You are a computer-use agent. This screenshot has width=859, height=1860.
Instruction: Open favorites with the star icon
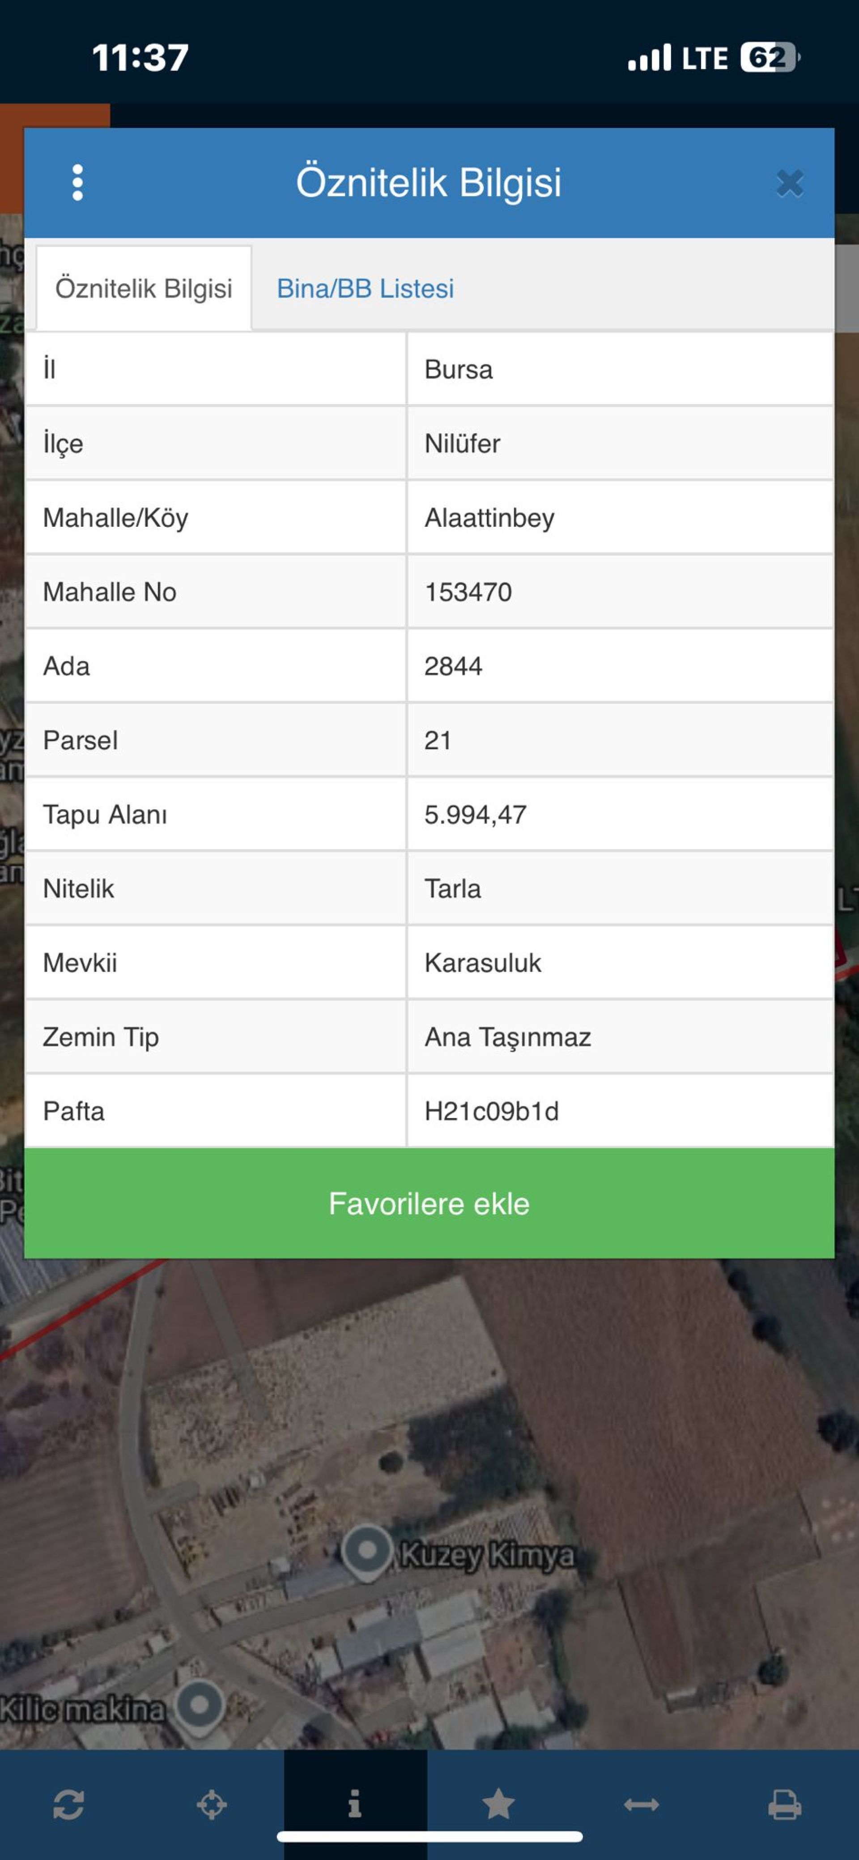(x=498, y=1805)
